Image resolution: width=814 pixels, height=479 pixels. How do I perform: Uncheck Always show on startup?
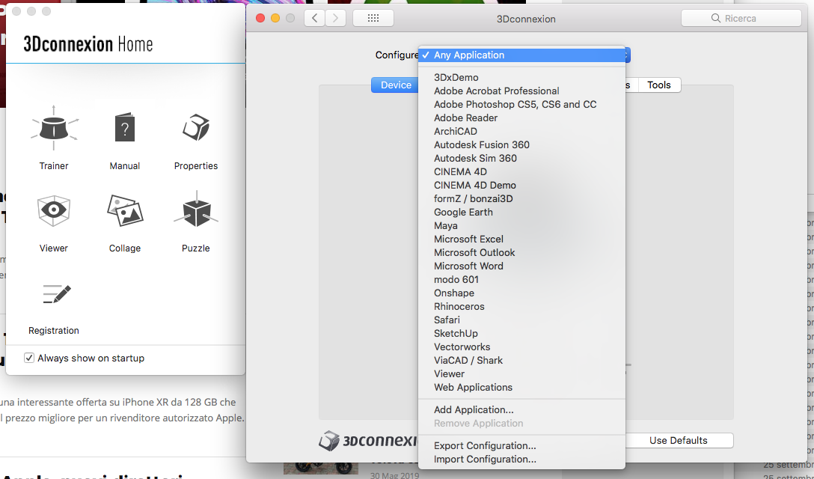pyautogui.click(x=29, y=358)
